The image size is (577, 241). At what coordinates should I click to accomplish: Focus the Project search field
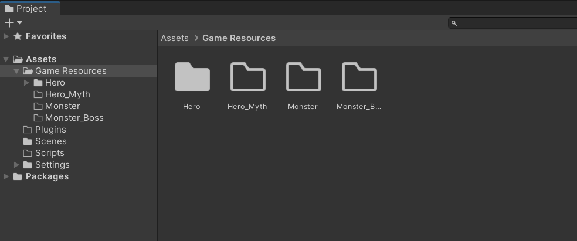[512, 23]
